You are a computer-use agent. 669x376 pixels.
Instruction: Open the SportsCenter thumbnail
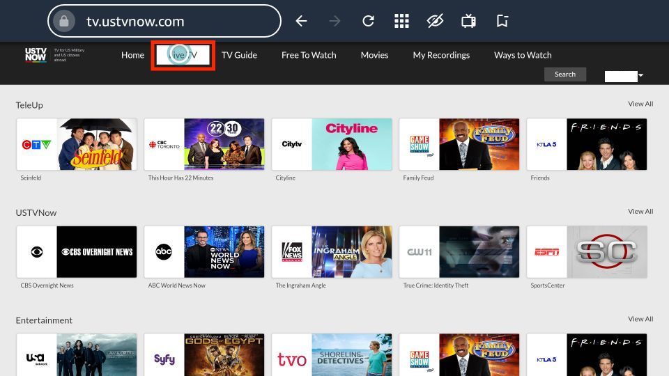coord(607,251)
